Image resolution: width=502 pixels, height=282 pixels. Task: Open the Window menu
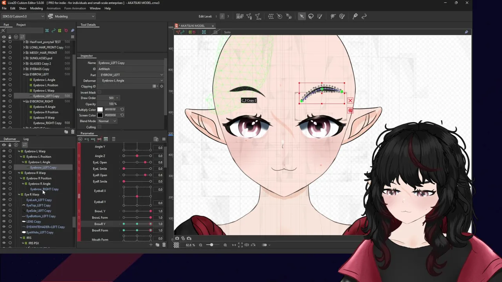[95, 8]
